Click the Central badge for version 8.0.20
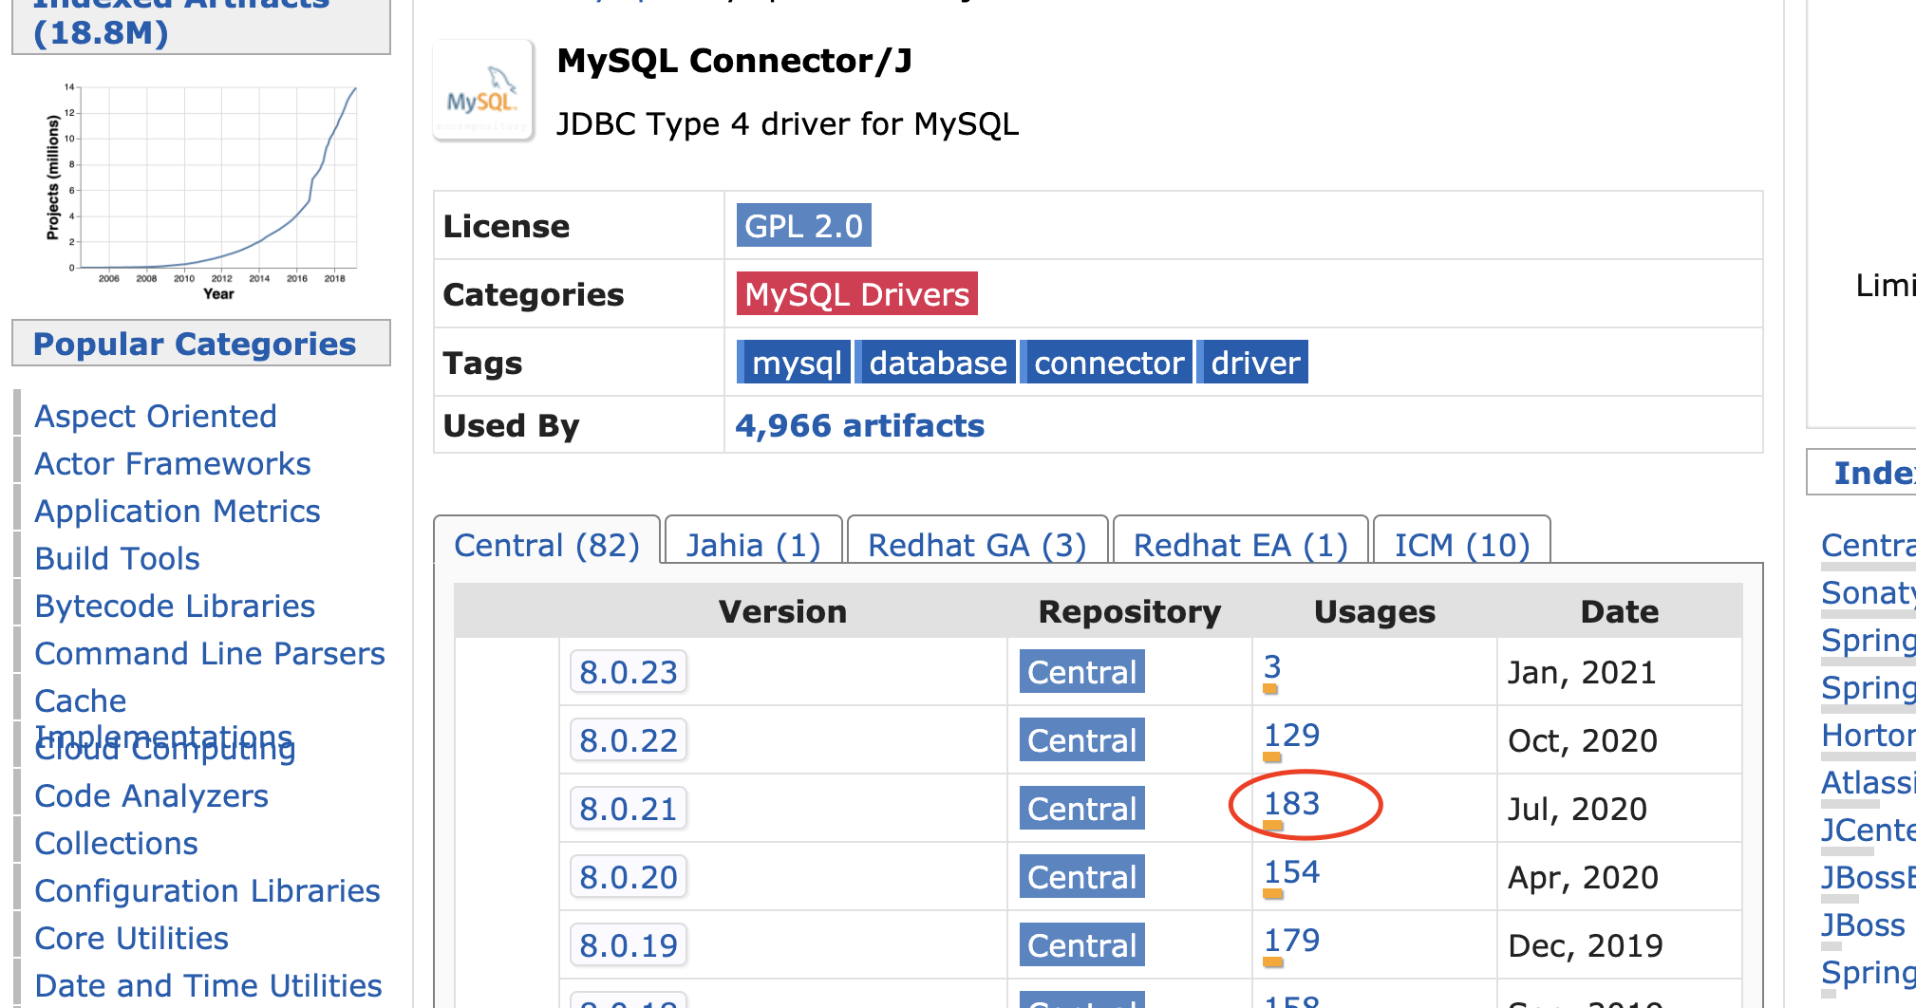The image size is (1916, 1008). (x=1081, y=877)
